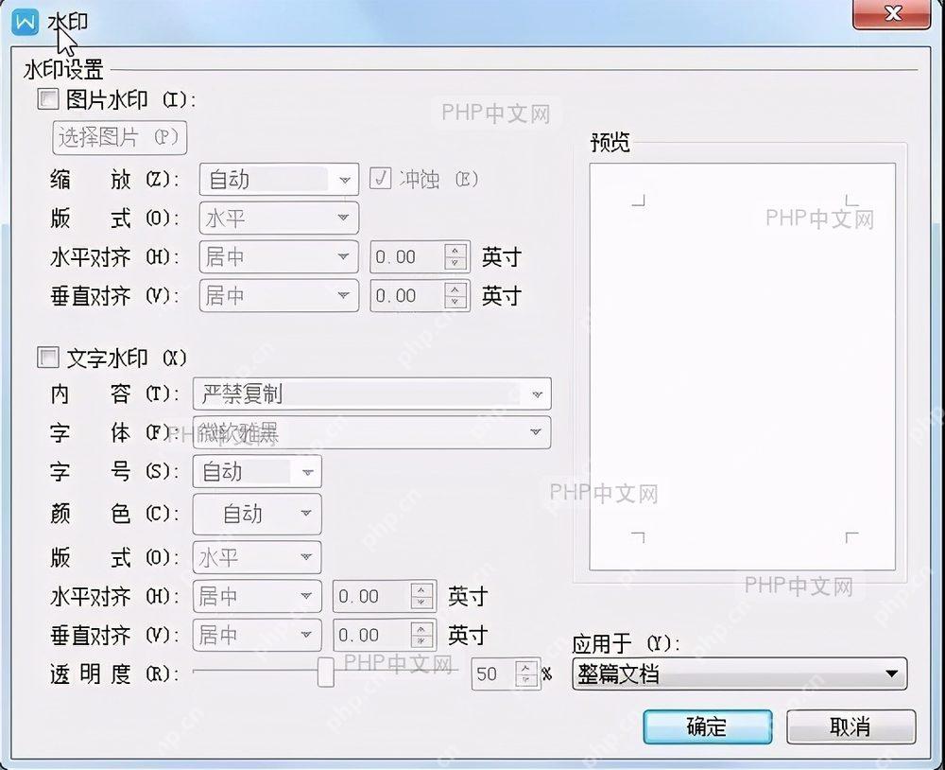Click the 透明度 percentage field showing 50

pyautogui.click(x=493, y=674)
